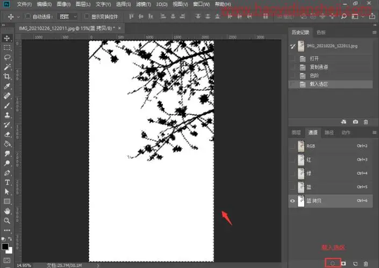Collapse right panels double arrow
The height and width of the screenshot is (268, 379).
(x=375, y=25)
